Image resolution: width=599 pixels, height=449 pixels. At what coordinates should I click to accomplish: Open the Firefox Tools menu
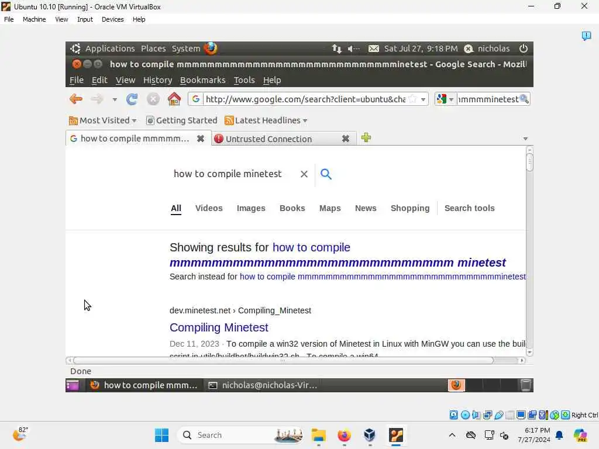point(244,80)
